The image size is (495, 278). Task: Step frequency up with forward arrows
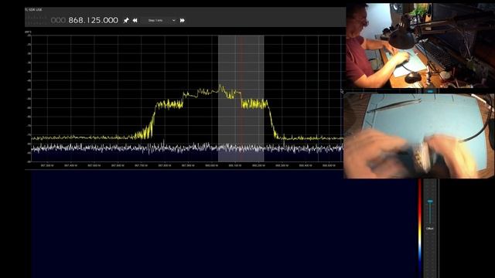[x=183, y=20]
